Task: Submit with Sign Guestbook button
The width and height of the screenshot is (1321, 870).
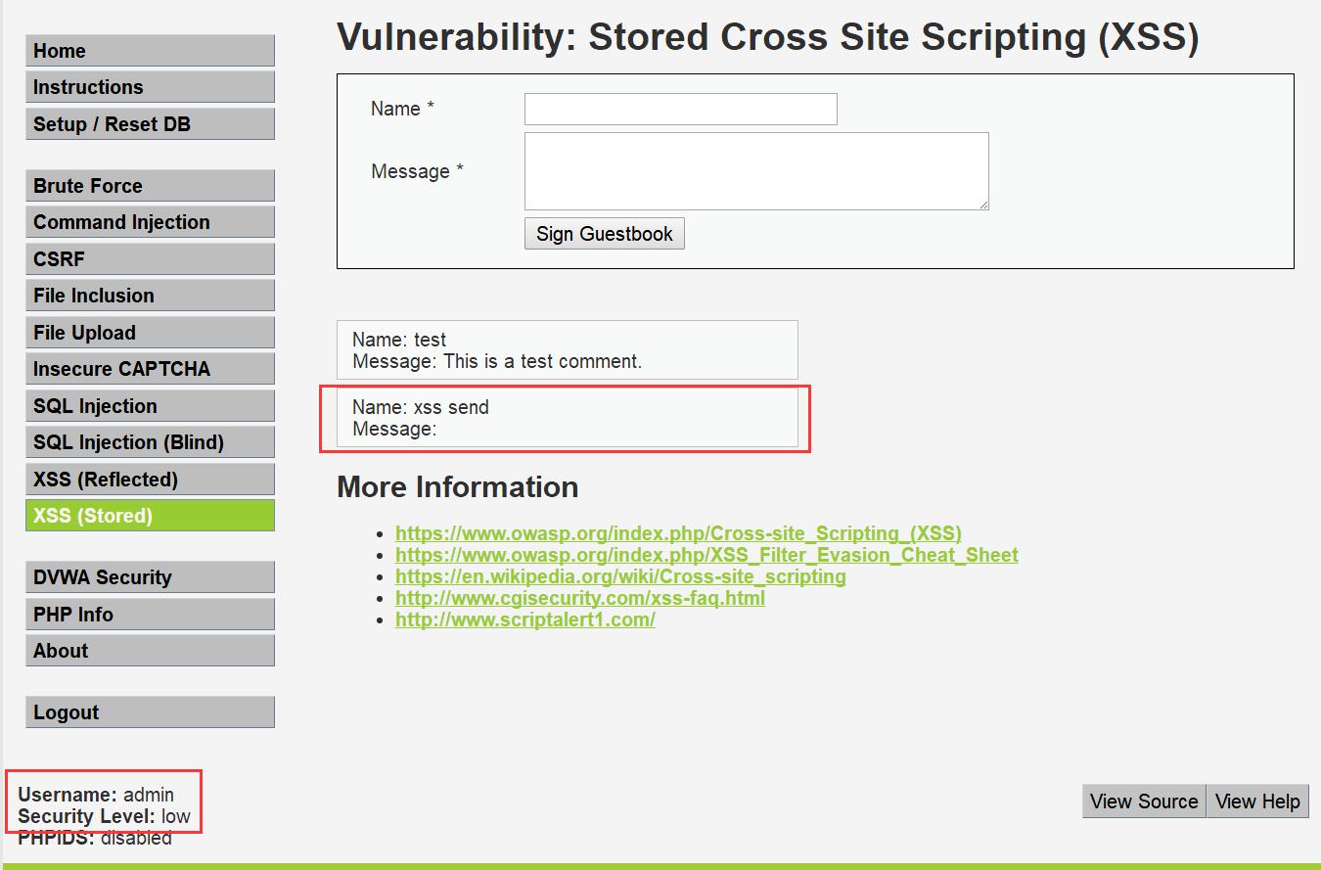Action: coord(605,234)
